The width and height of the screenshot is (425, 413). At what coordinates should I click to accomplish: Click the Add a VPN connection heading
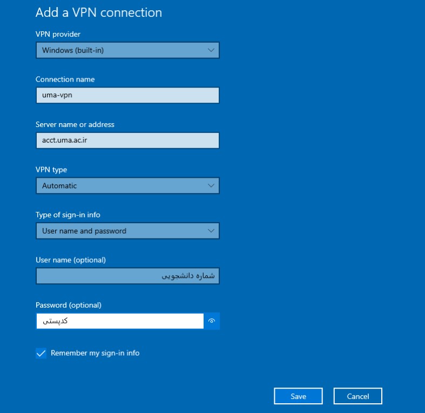[99, 12]
